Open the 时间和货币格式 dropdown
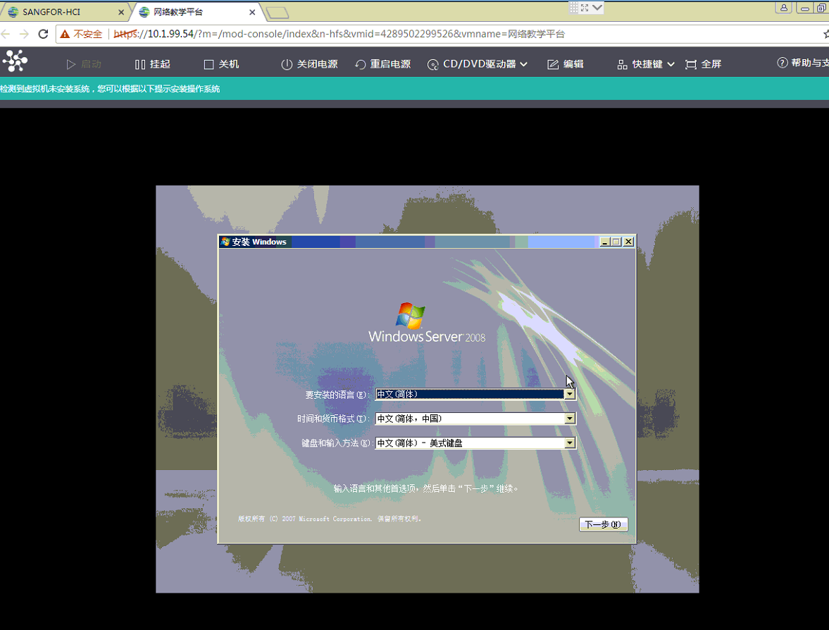This screenshot has width=829, height=630. coord(569,419)
